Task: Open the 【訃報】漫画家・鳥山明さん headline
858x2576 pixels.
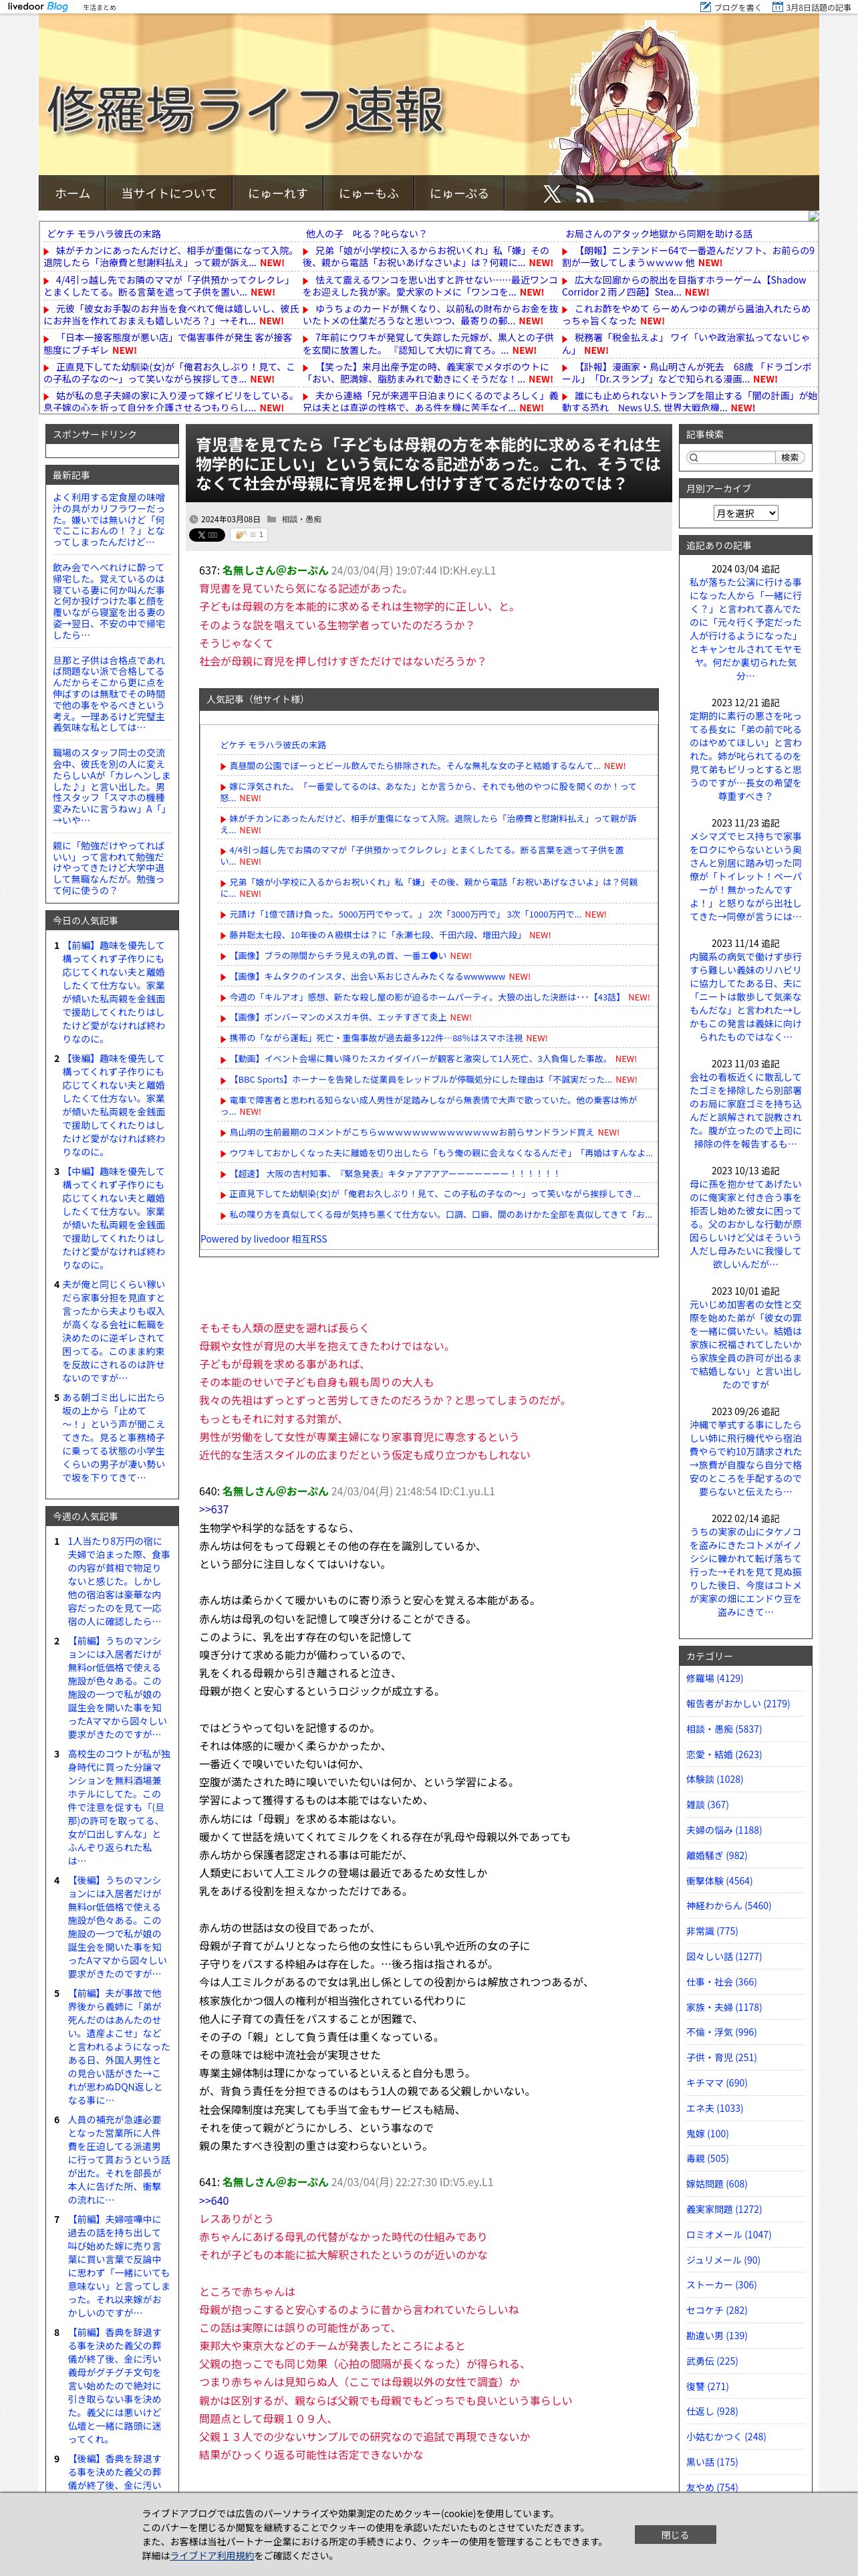Action: tap(687, 373)
